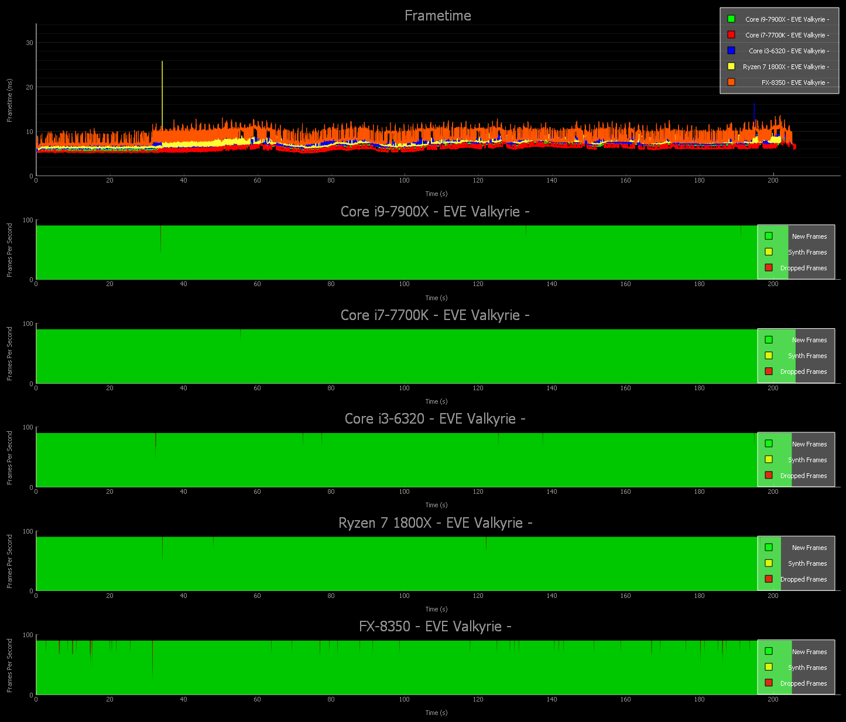Select 'Dropped Frames' label in Core i9-7900X legend
This screenshot has height=722, width=846.
[804, 268]
